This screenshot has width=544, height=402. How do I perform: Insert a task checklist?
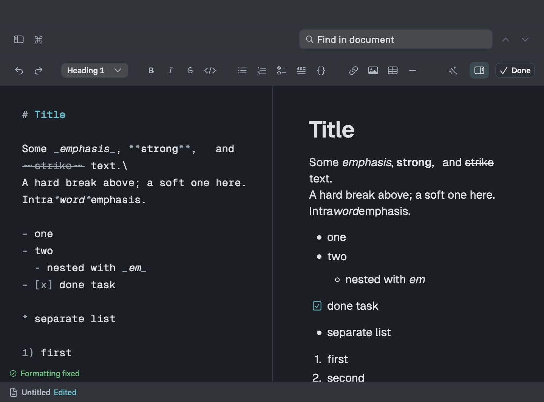282,71
